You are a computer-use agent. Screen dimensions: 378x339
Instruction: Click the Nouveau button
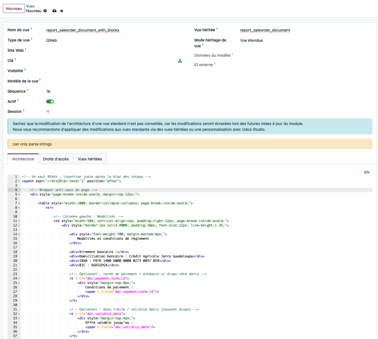point(14,9)
